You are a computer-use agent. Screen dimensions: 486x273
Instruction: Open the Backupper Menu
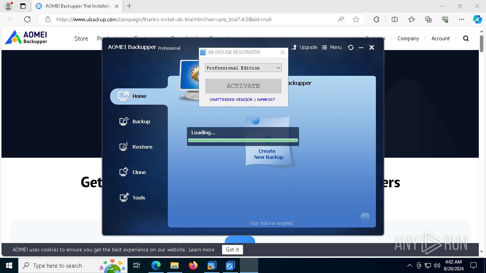pos(331,47)
